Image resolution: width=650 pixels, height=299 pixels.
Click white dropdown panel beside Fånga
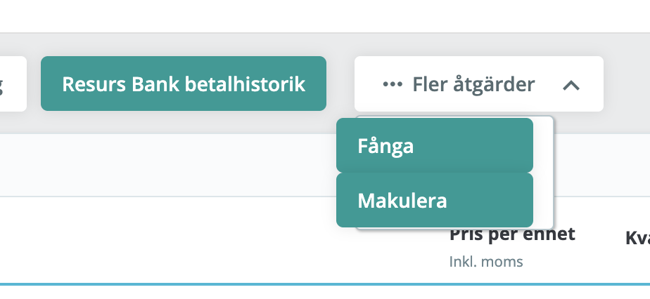(543, 145)
